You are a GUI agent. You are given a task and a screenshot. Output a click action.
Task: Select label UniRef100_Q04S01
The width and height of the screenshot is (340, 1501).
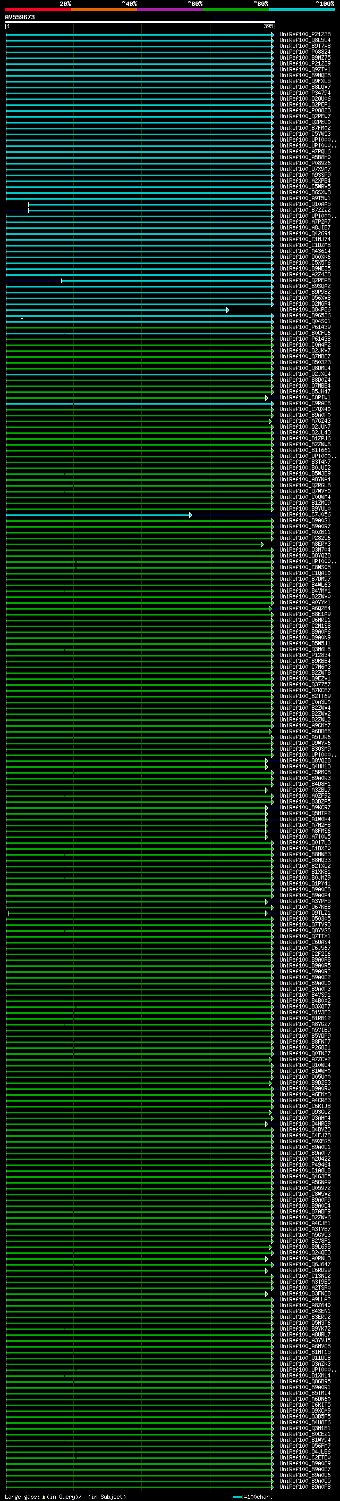pos(305,322)
